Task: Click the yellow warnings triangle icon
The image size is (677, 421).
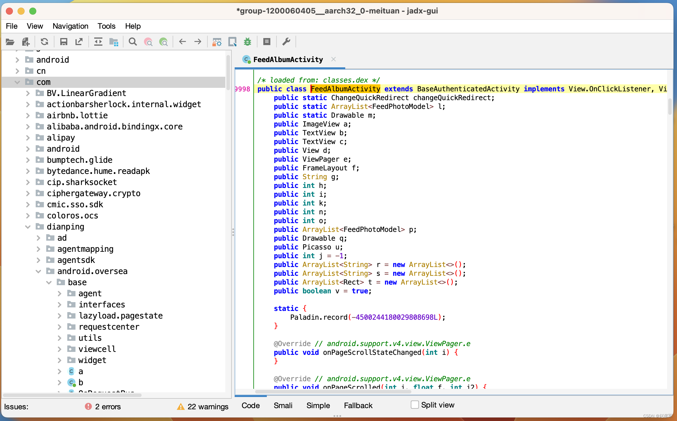Action: [x=181, y=406]
